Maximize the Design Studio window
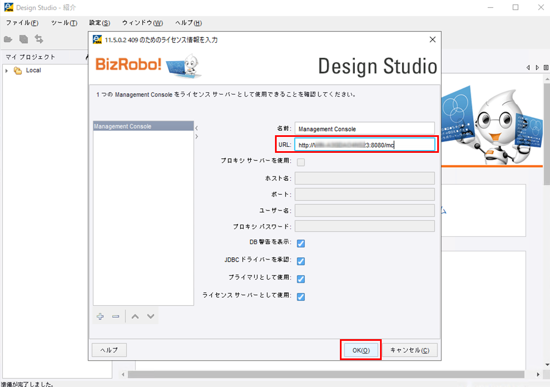550x387 pixels. (x=516, y=7)
